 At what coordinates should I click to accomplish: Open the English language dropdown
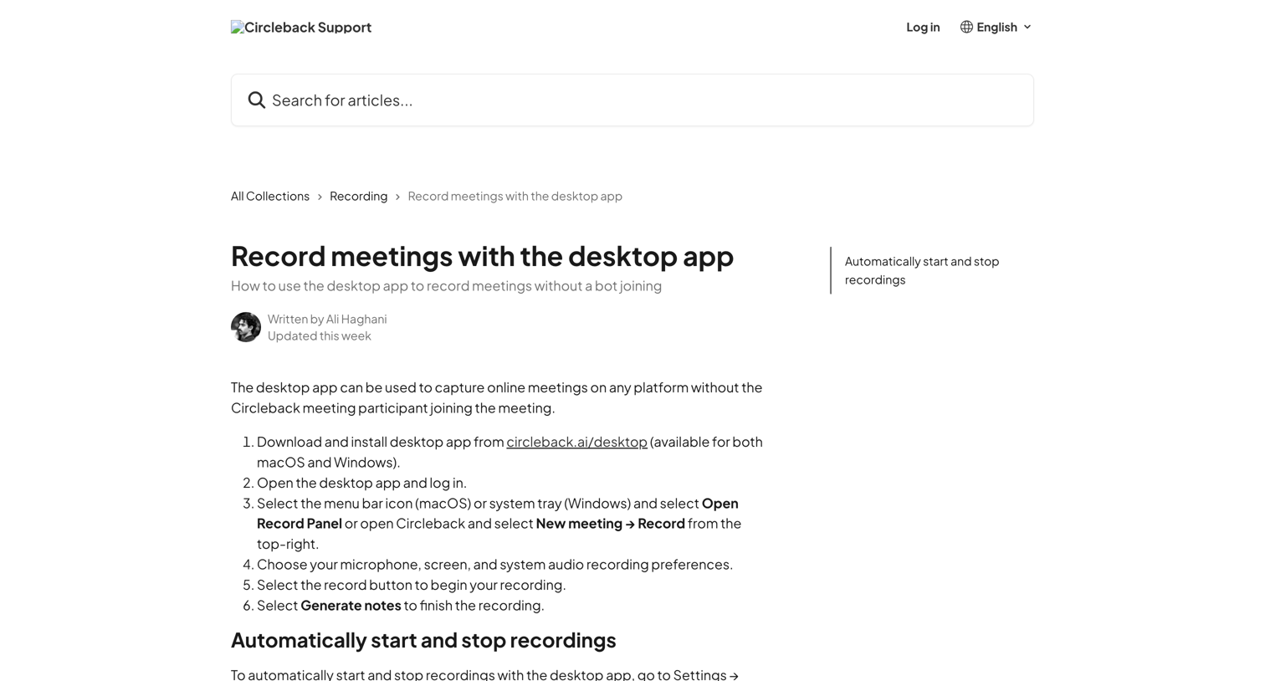click(996, 27)
